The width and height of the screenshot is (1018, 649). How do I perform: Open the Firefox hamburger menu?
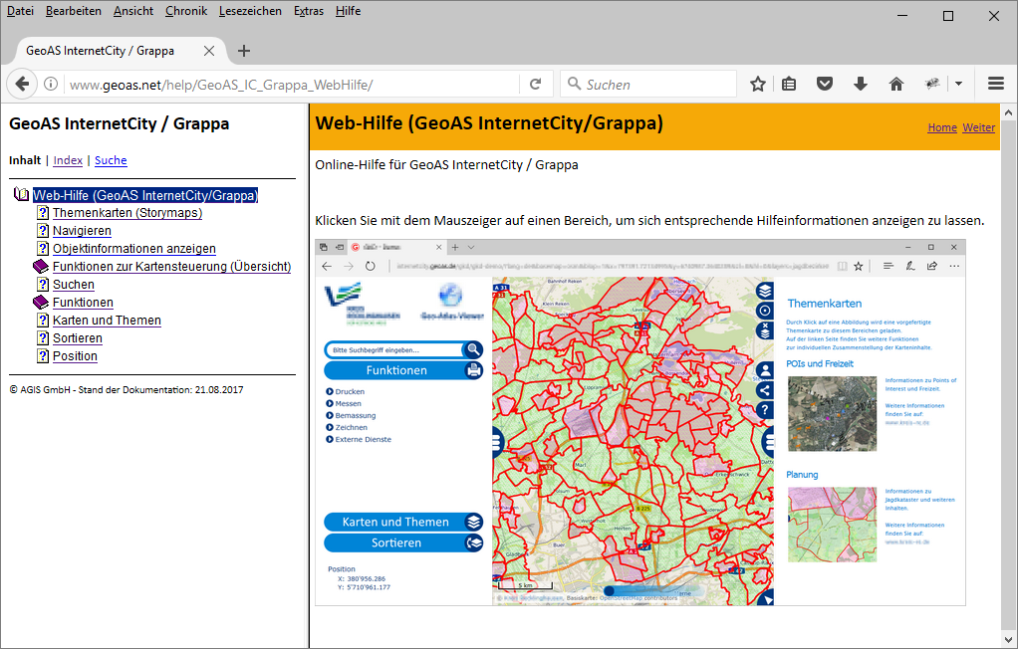(996, 84)
